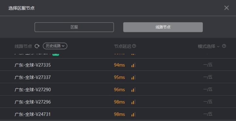Open help icon next to 节点延迟

click(134, 46)
